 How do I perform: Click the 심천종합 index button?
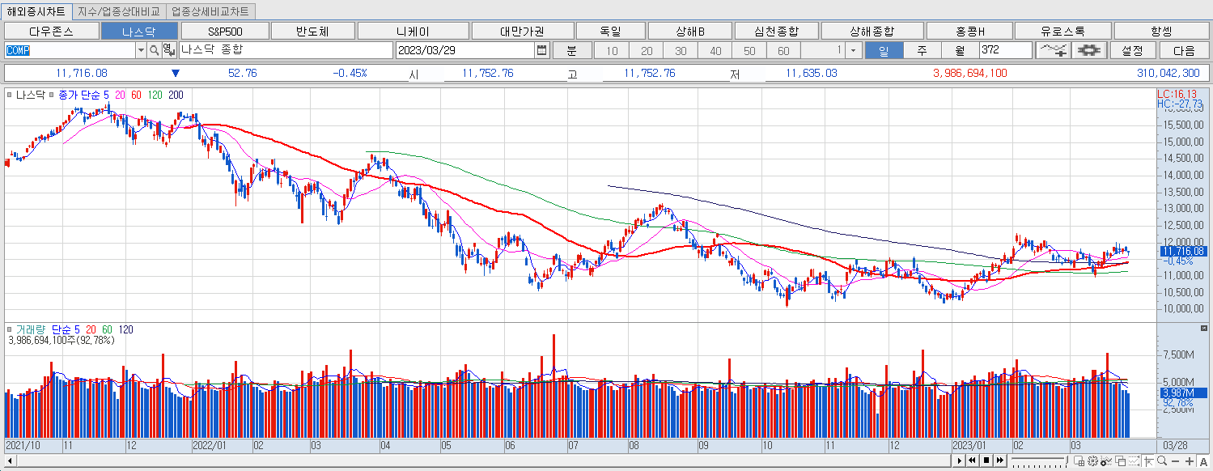pos(776,32)
